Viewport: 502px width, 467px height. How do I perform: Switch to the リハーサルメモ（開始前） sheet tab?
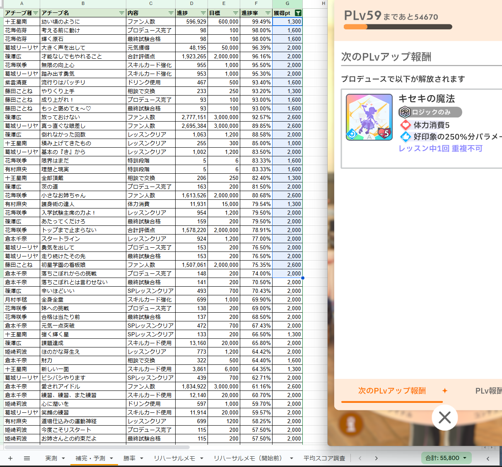[x=248, y=458]
